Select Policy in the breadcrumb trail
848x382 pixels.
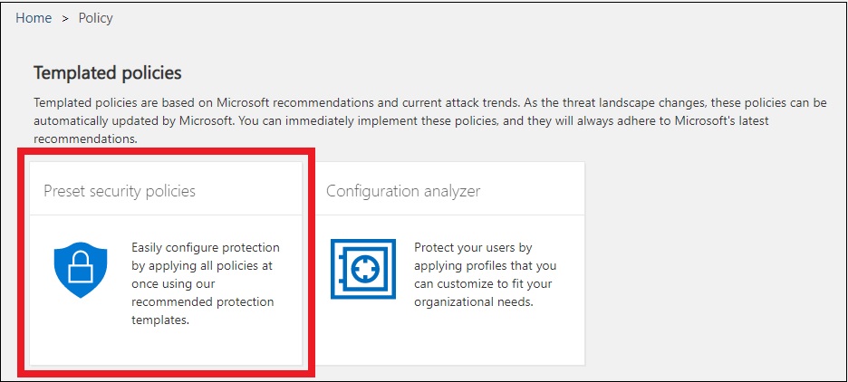click(96, 18)
